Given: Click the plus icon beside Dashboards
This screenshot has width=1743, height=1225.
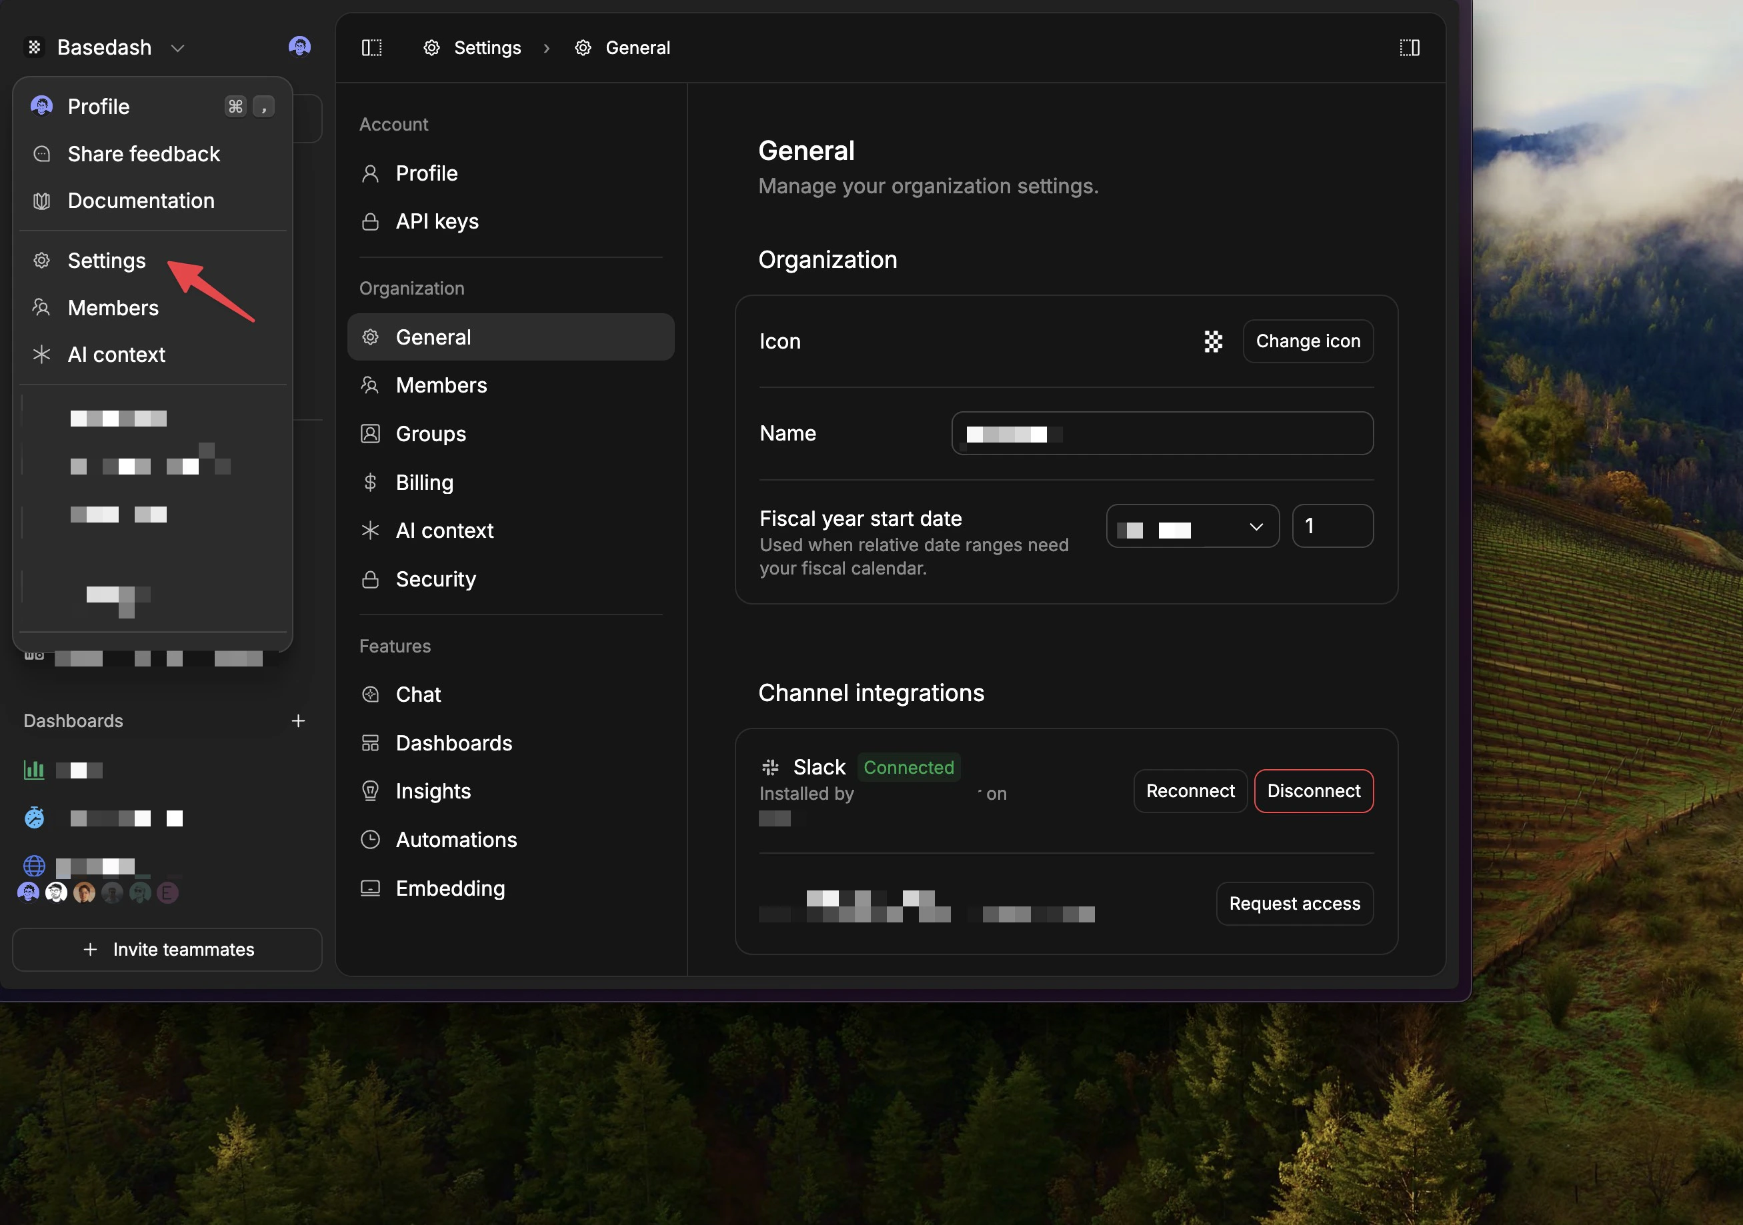Looking at the screenshot, I should click(x=298, y=720).
